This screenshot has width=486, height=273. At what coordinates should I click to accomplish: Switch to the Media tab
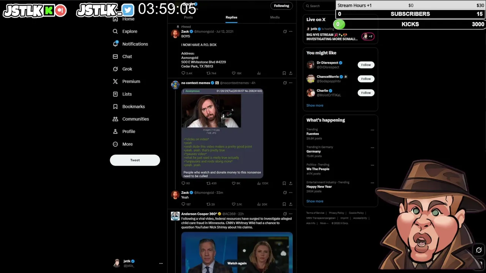(275, 17)
